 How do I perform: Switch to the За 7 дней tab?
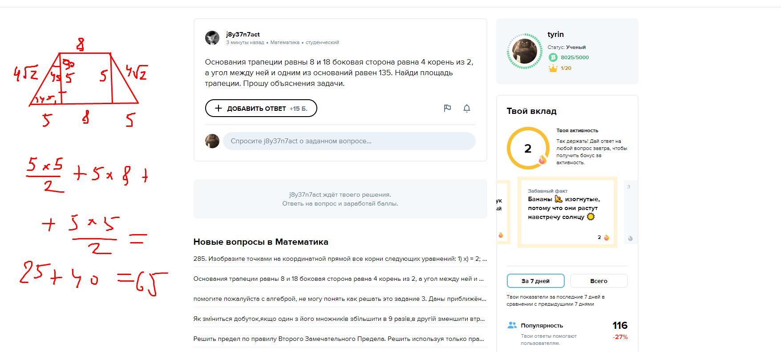pyautogui.click(x=535, y=281)
